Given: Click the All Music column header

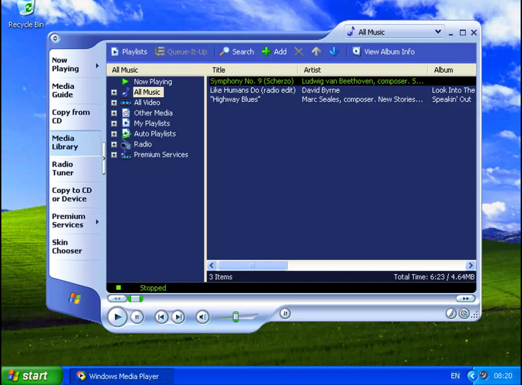Looking at the screenshot, I should click(155, 70).
